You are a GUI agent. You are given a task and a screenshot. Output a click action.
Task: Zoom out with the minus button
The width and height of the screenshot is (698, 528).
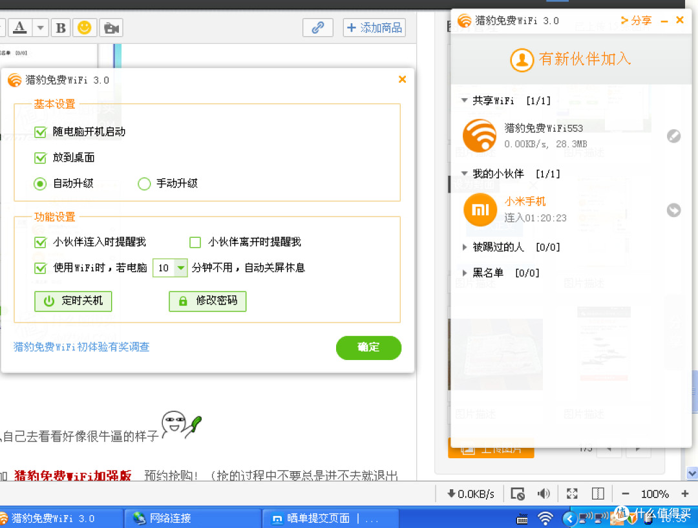point(626,494)
